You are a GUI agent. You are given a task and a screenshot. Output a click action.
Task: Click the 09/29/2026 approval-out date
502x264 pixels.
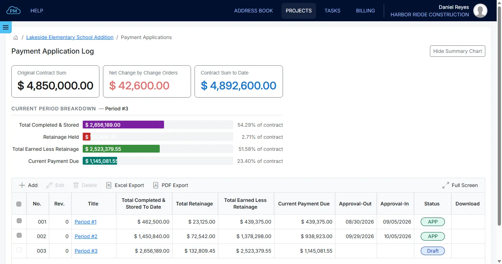pos(360,236)
